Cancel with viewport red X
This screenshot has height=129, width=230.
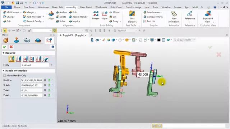pos(219,54)
